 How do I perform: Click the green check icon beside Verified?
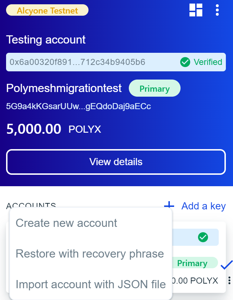(185, 62)
